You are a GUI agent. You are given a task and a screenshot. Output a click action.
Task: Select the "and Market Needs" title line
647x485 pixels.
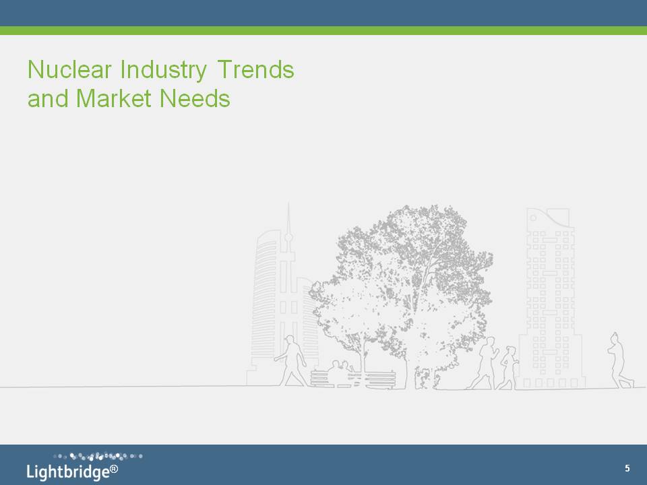click(129, 99)
